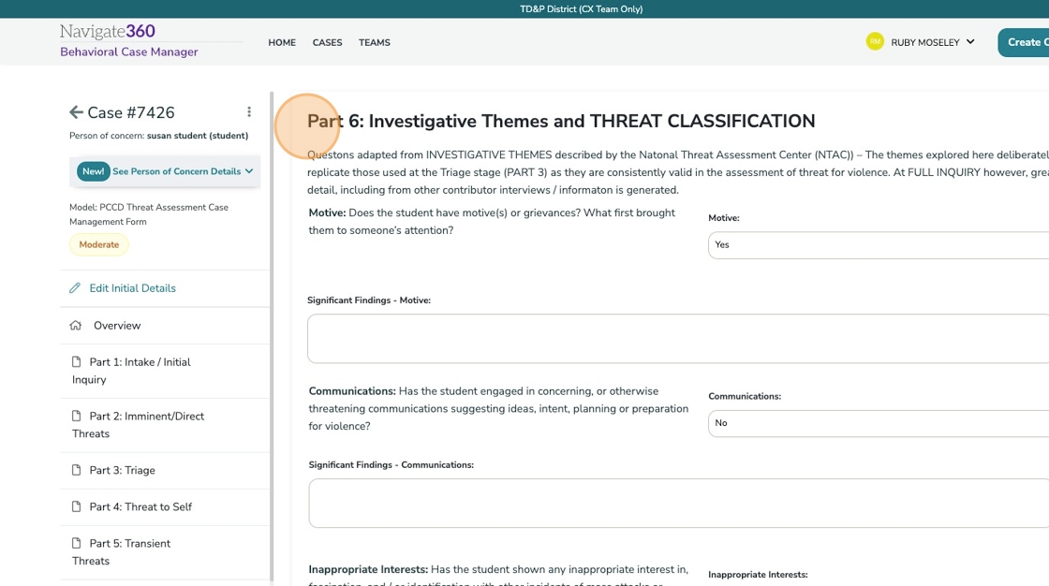Click the 'Model: PCCD Threat Assessment' text
This screenshot has height=586, width=1049.
[x=149, y=214]
